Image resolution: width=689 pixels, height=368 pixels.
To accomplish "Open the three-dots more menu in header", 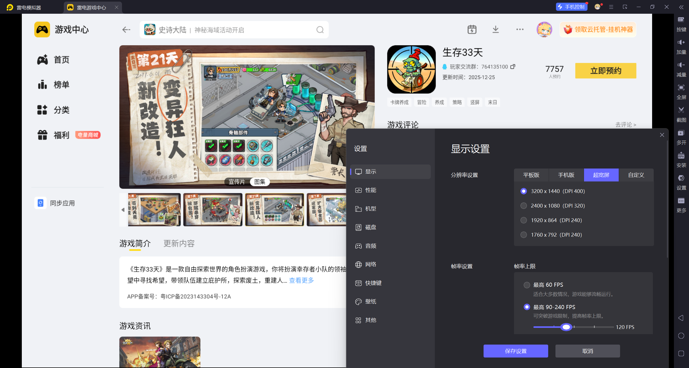I will 520,29.
